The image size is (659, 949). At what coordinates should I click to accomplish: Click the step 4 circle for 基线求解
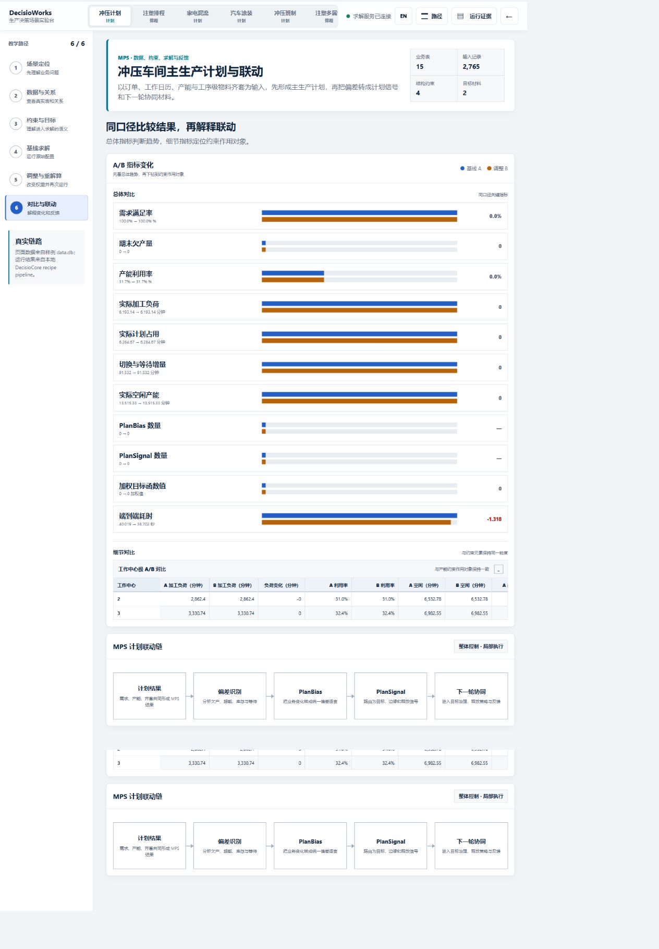coord(16,152)
